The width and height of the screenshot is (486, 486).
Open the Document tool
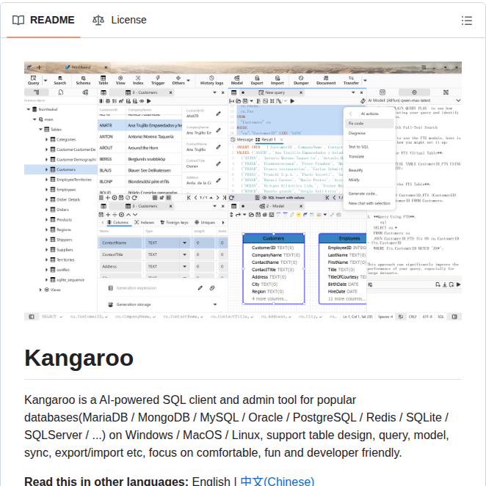(326, 81)
